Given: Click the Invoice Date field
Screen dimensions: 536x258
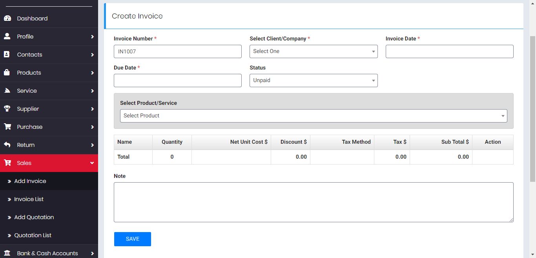Looking at the screenshot, I should (x=449, y=51).
